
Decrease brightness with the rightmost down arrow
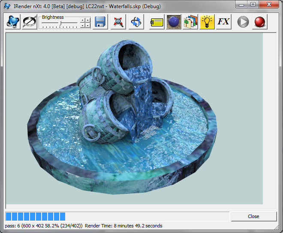88,25
